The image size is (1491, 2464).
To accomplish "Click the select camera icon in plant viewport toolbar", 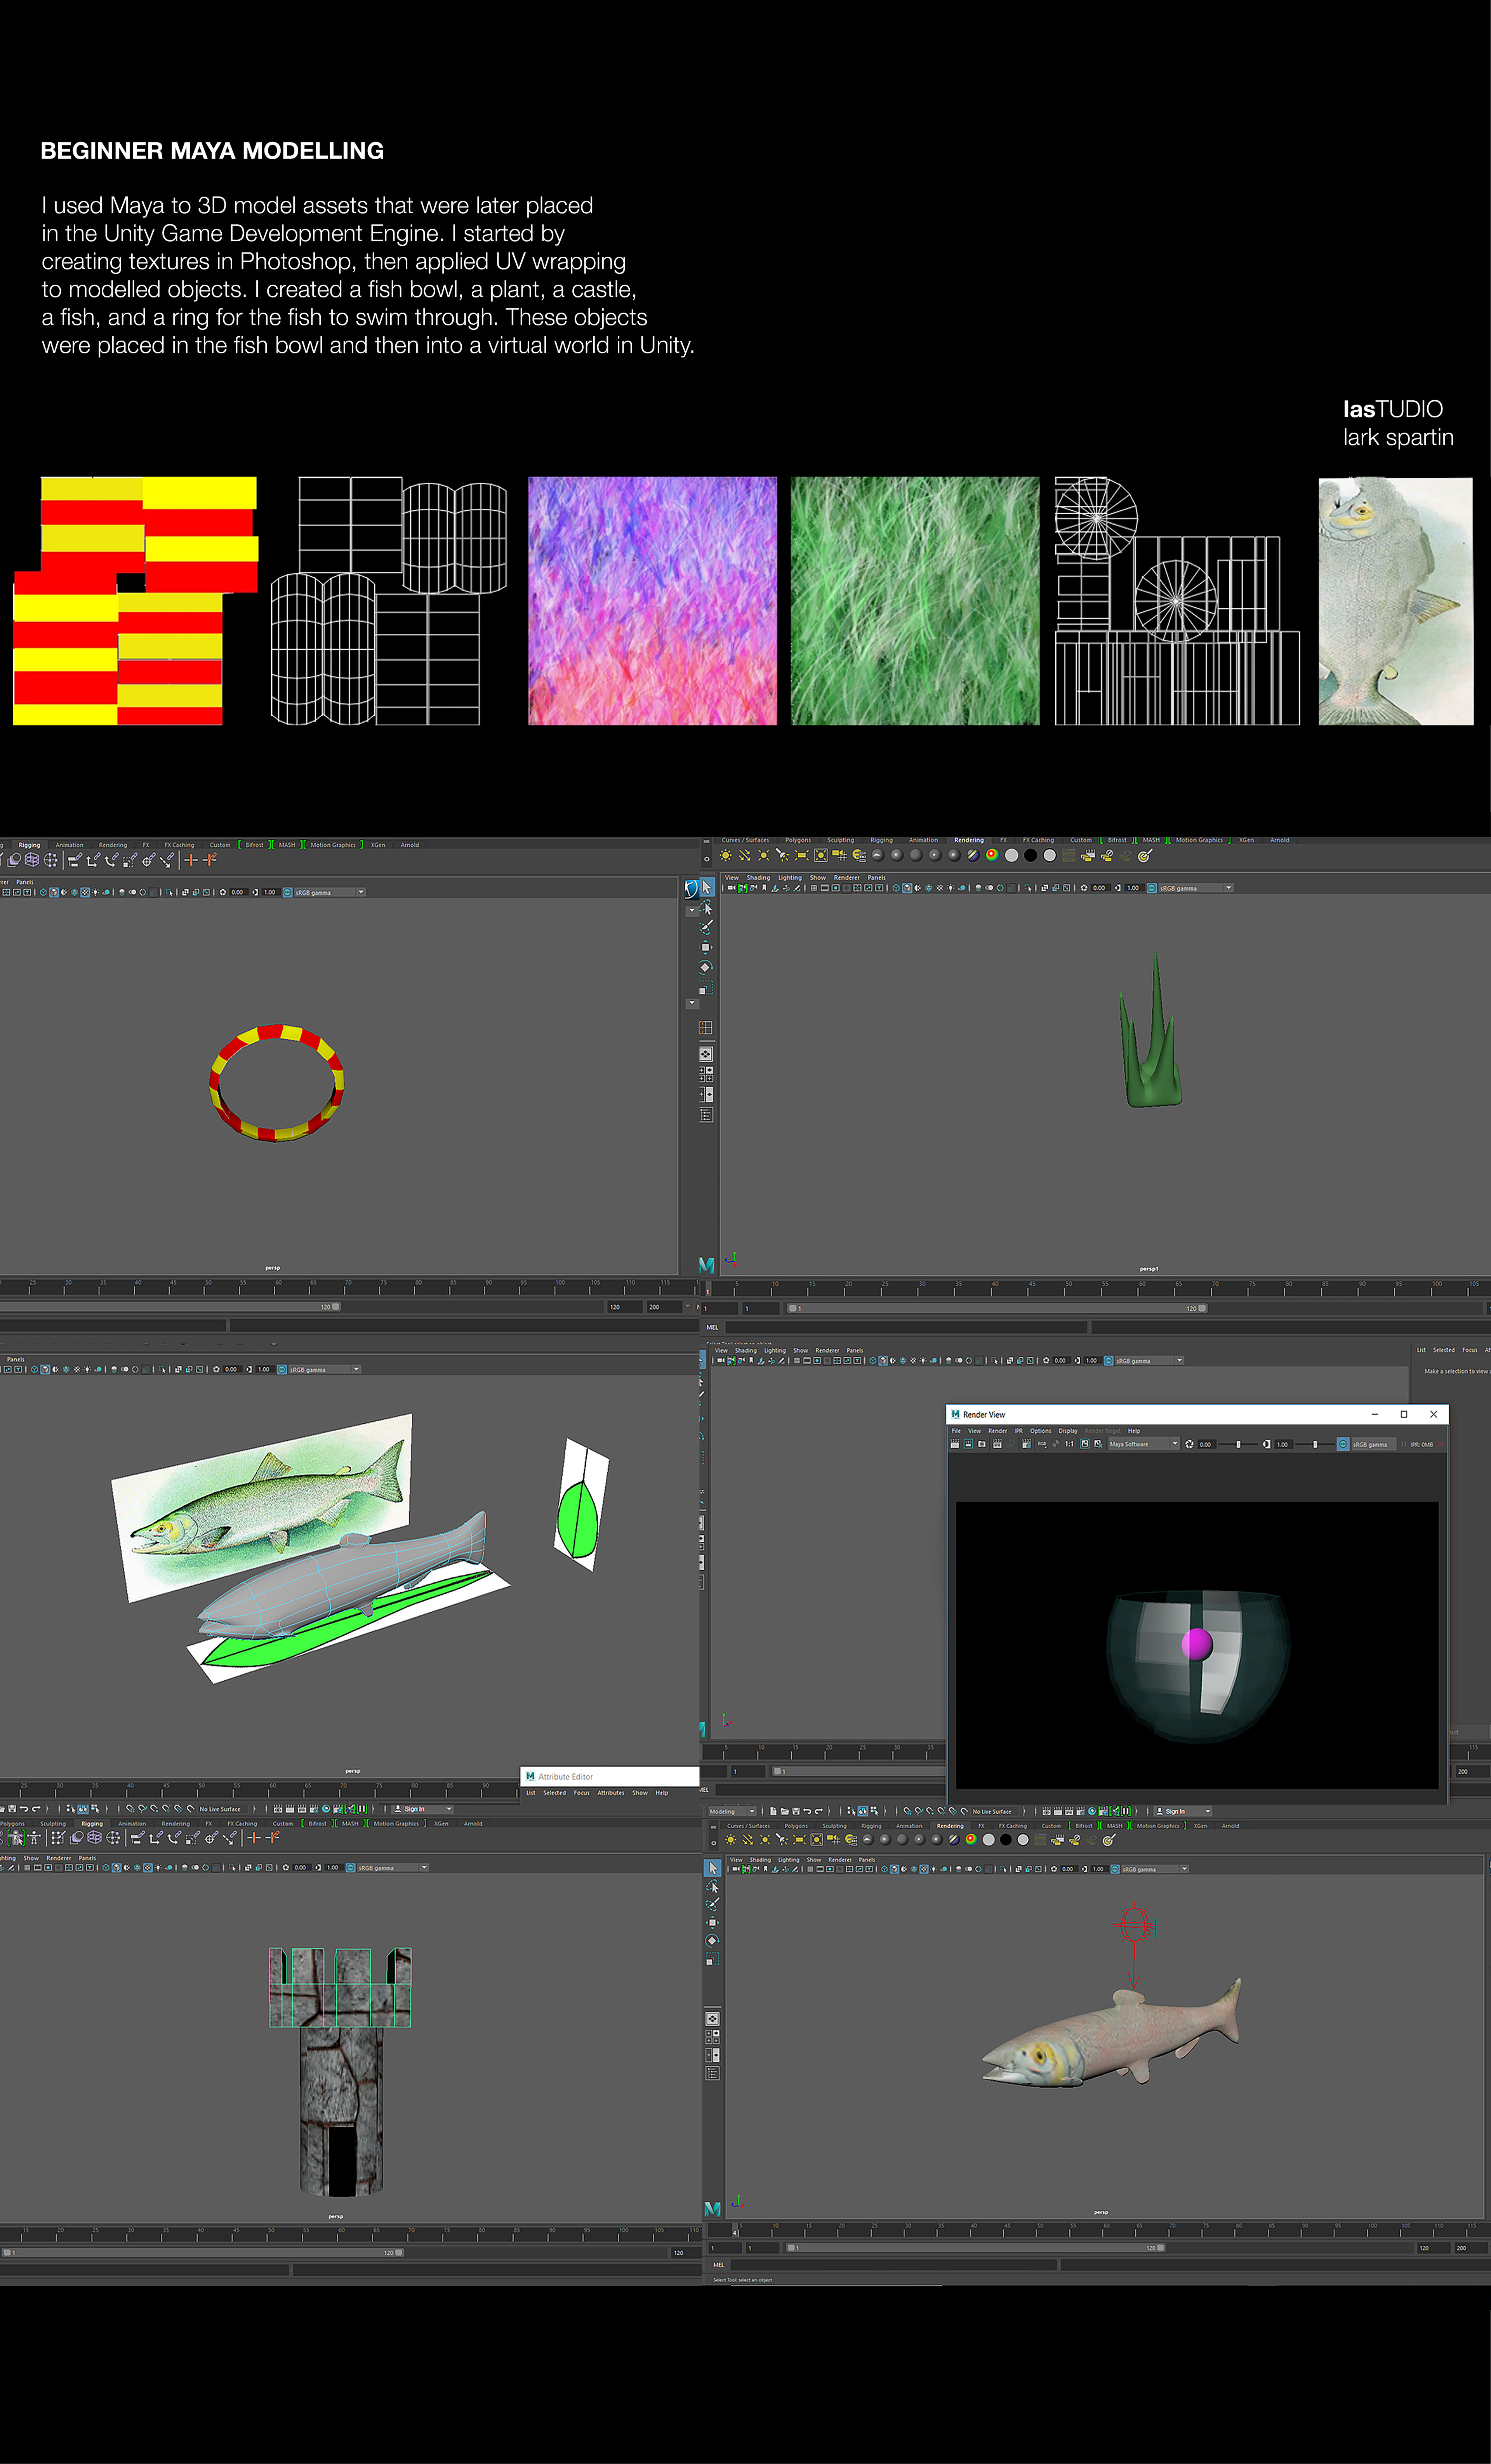I will [732, 888].
